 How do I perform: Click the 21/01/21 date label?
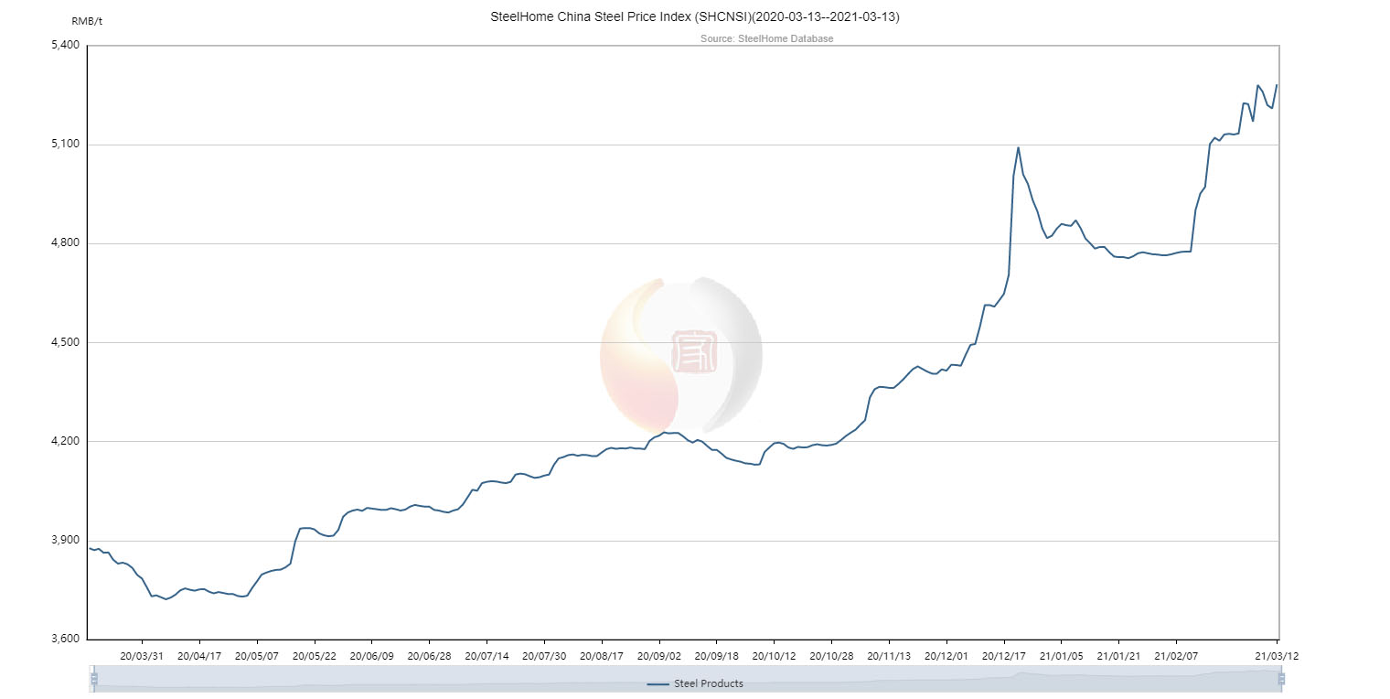1118,656
